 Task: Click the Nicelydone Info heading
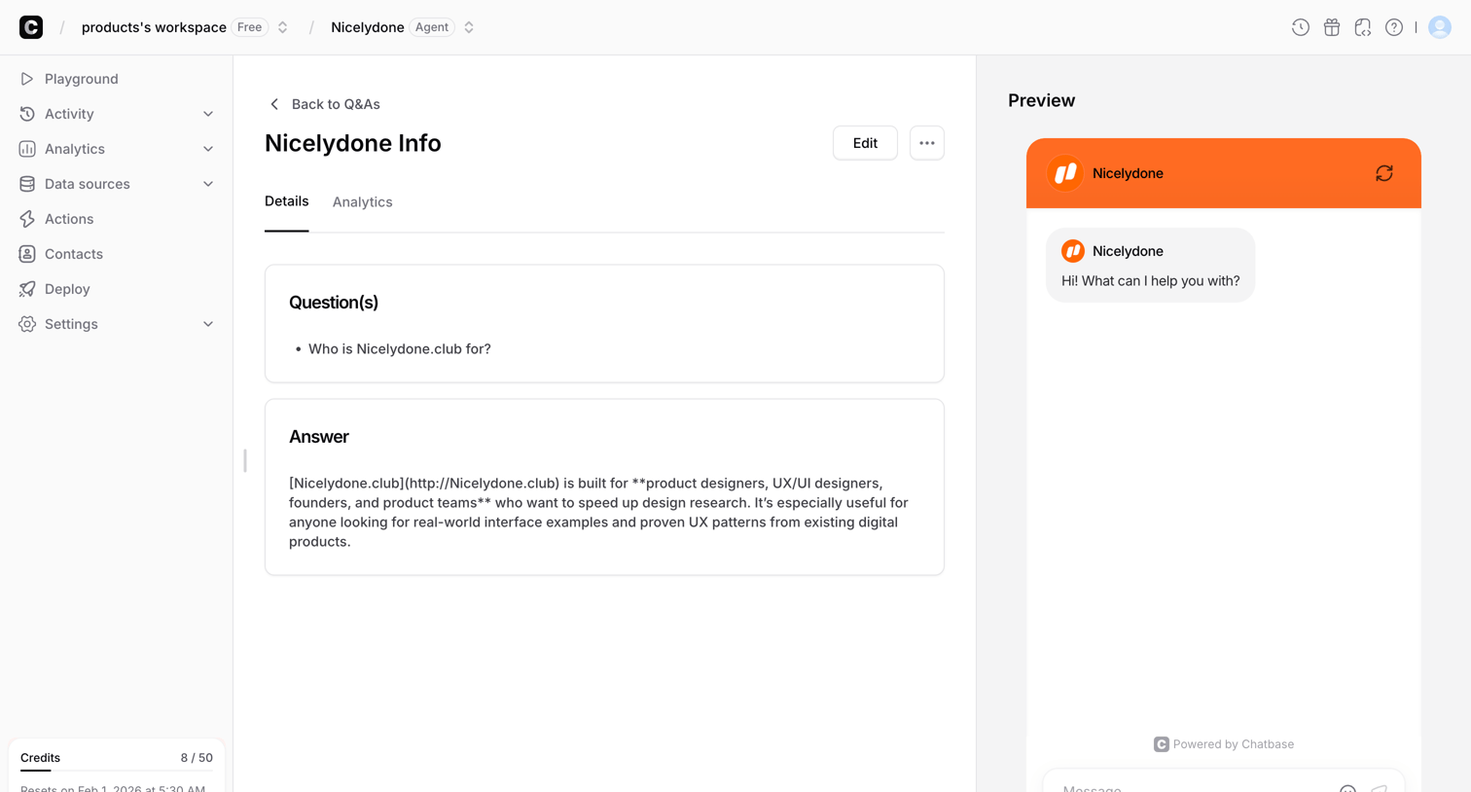click(x=352, y=143)
